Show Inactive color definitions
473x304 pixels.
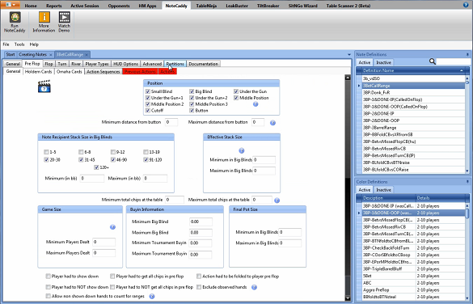click(384, 190)
